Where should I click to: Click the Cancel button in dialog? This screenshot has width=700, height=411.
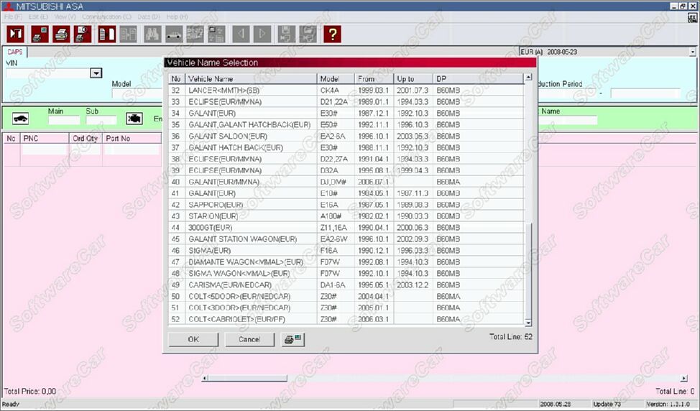(x=249, y=339)
